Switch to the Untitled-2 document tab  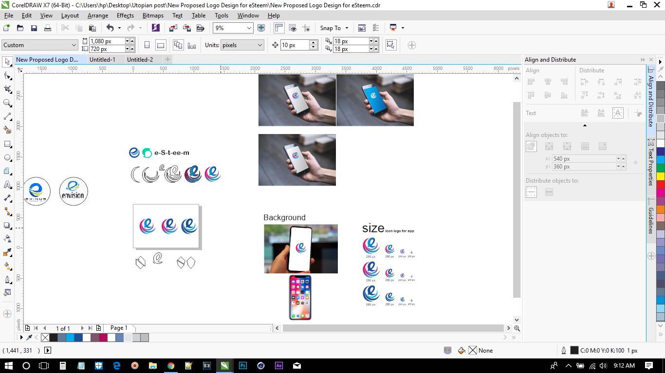(x=140, y=60)
